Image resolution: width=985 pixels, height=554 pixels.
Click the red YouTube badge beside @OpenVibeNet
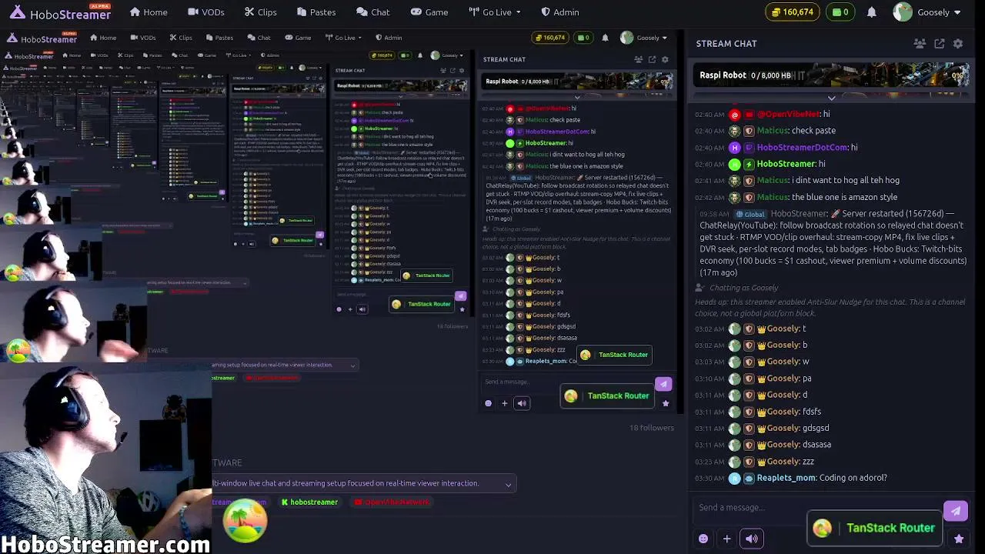point(749,115)
